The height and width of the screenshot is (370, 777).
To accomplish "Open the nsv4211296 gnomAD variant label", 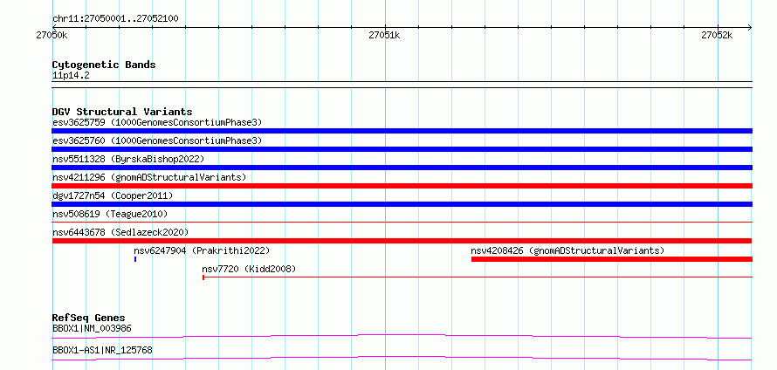I will (149, 177).
